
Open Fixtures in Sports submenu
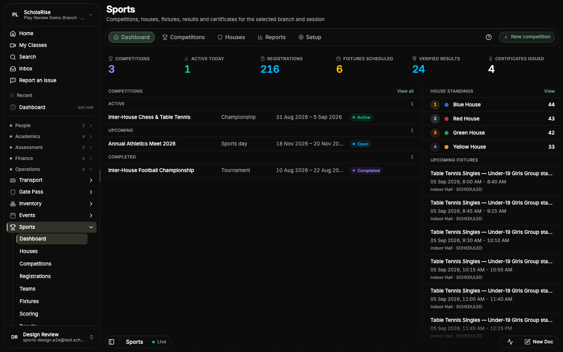[52, 301]
